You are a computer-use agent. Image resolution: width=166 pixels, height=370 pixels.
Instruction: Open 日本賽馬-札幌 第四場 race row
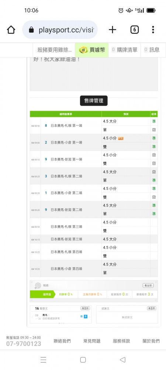tap(66, 252)
